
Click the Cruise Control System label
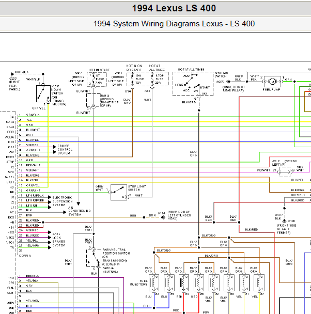click(65, 149)
